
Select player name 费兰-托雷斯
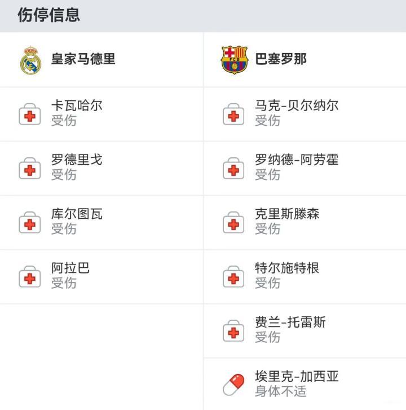click(290, 322)
